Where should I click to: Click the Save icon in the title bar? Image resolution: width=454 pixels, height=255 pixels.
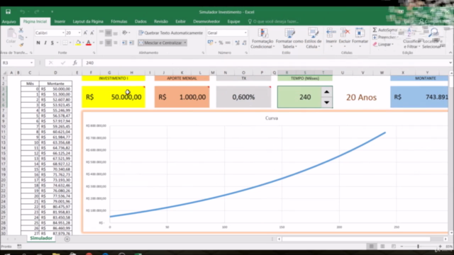[8, 12]
